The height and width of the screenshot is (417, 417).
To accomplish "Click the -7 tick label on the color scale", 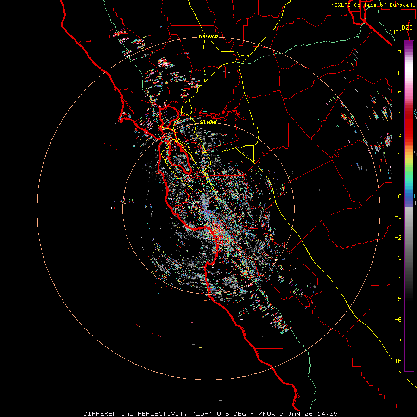I will coord(398,340).
